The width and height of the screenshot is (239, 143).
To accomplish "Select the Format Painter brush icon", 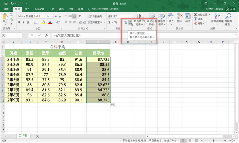I will pyautogui.click(x=11, y=24).
